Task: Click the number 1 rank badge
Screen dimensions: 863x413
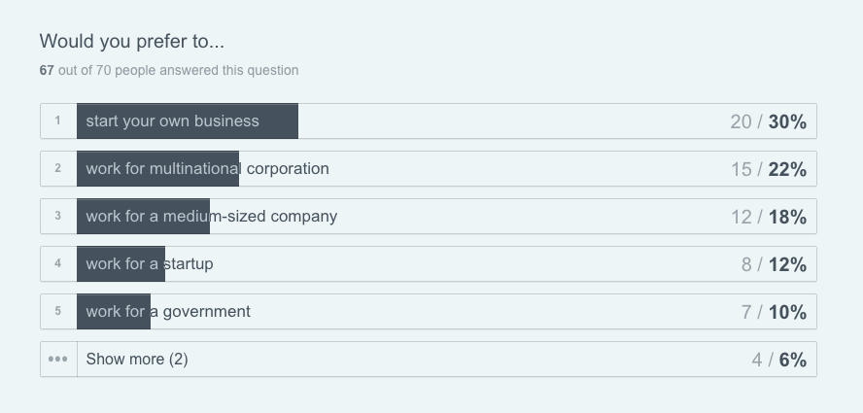Action: [x=58, y=121]
